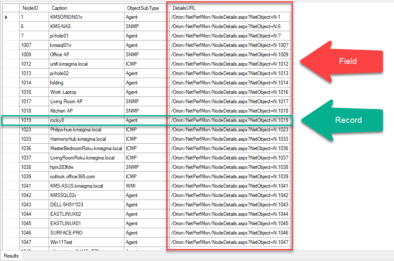The image size is (394, 261).
Task: Open the Results tab
Action: coord(12,256)
